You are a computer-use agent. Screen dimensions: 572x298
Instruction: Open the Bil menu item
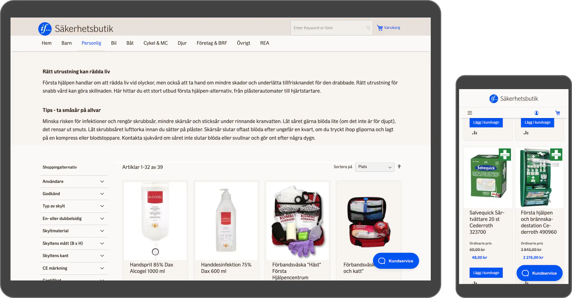click(114, 43)
